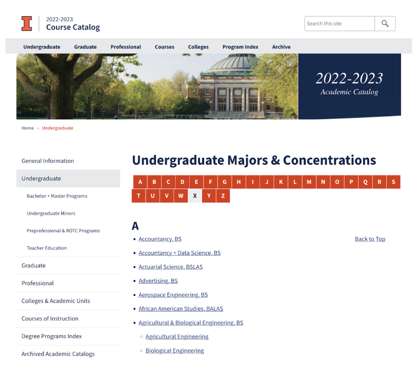
Task: Jump to letter W majors
Action: (x=181, y=196)
